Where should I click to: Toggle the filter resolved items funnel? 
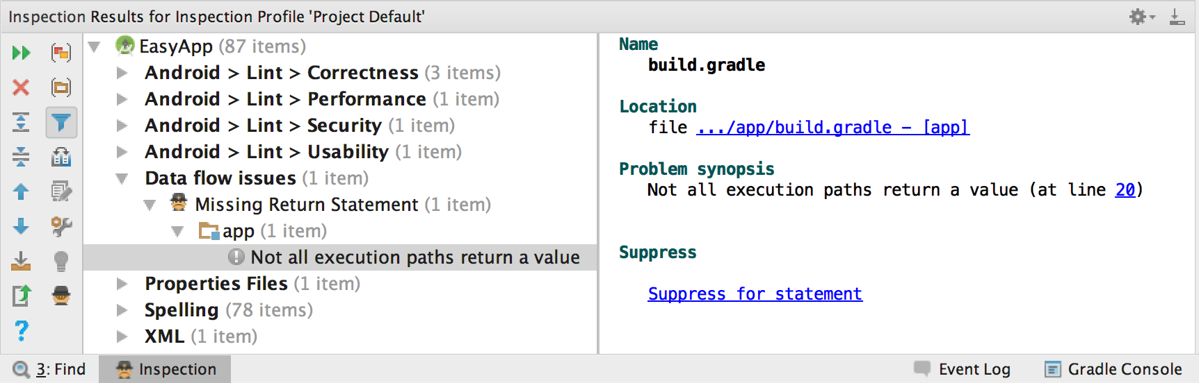tap(61, 123)
